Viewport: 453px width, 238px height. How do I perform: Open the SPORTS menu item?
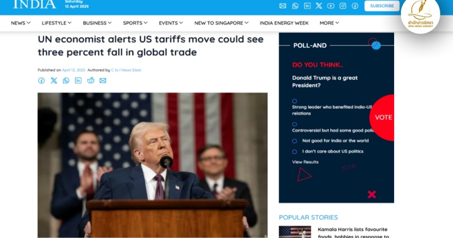(135, 23)
